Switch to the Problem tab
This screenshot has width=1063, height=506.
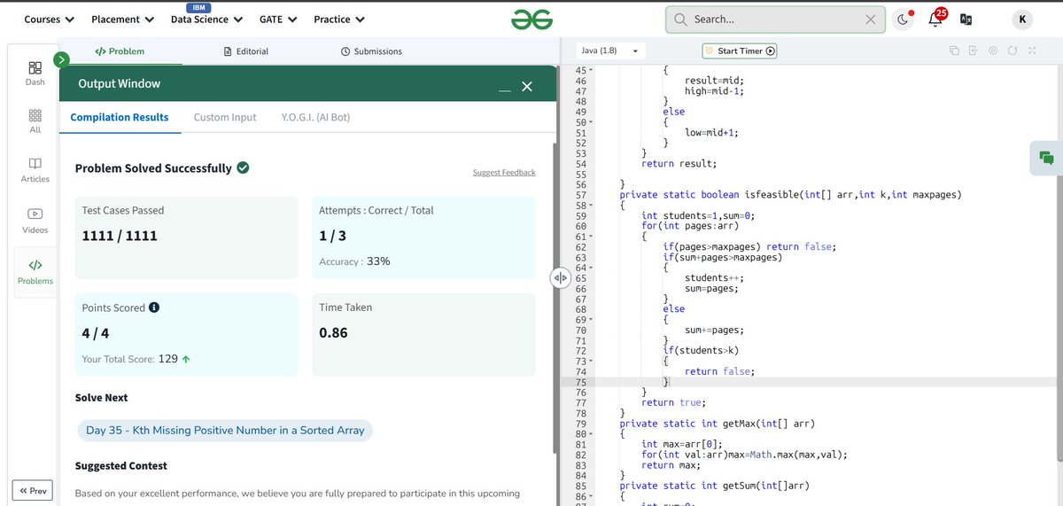(120, 51)
